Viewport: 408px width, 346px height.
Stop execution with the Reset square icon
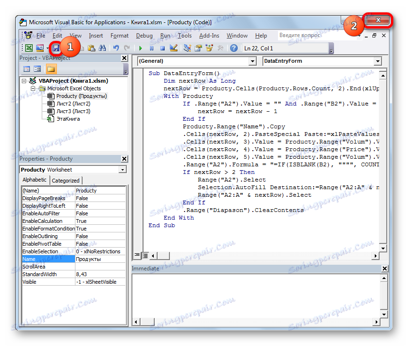pyautogui.click(x=162, y=48)
